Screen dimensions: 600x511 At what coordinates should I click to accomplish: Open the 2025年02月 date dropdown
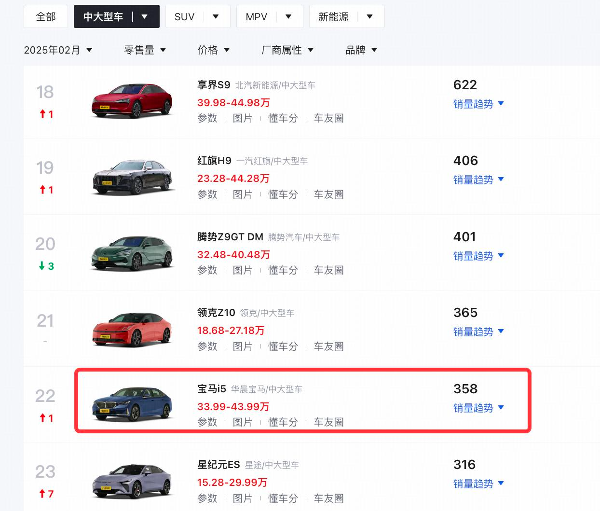58,50
